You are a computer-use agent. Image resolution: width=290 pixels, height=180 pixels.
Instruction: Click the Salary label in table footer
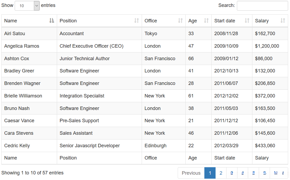tap(262, 158)
